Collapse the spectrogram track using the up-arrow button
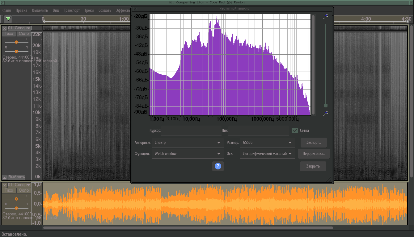414x237 pixels. click(x=4, y=177)
